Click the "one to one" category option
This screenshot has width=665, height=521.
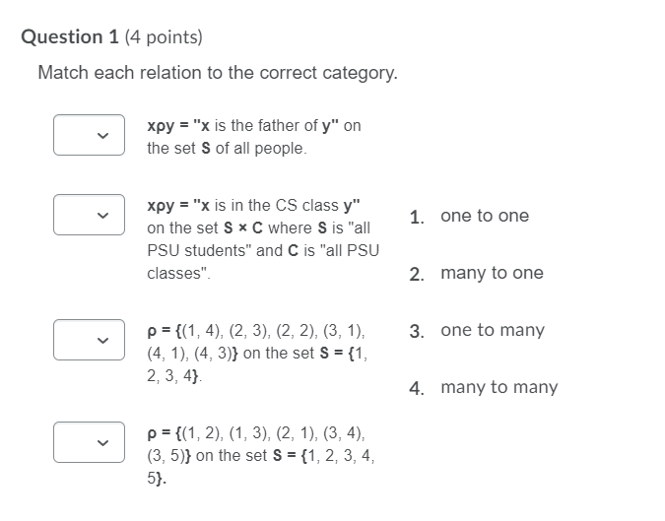click(485, 216)
